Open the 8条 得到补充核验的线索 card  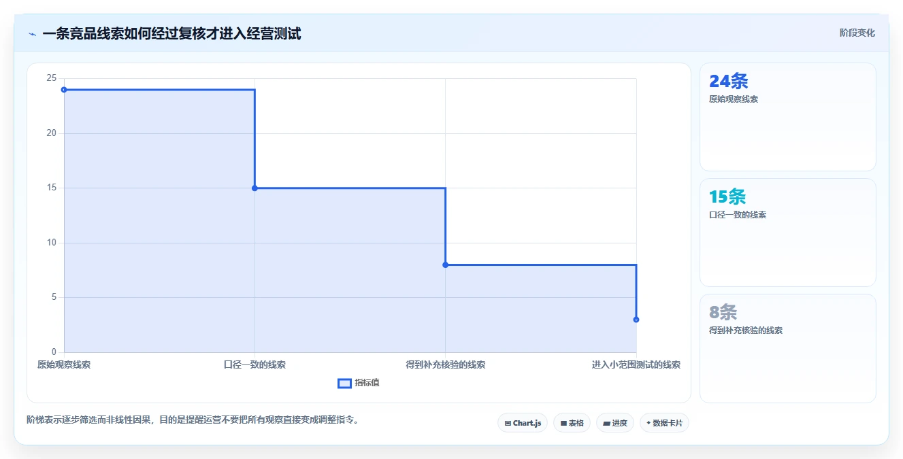[787, 348]
